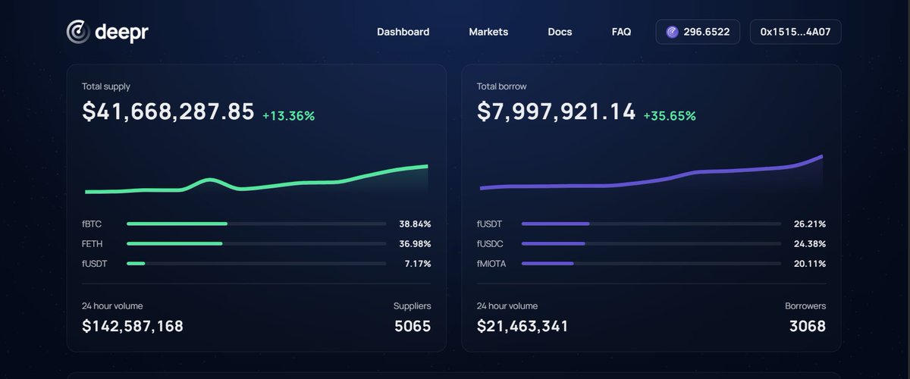Click the FETH label in supply list

coord(93,244)
